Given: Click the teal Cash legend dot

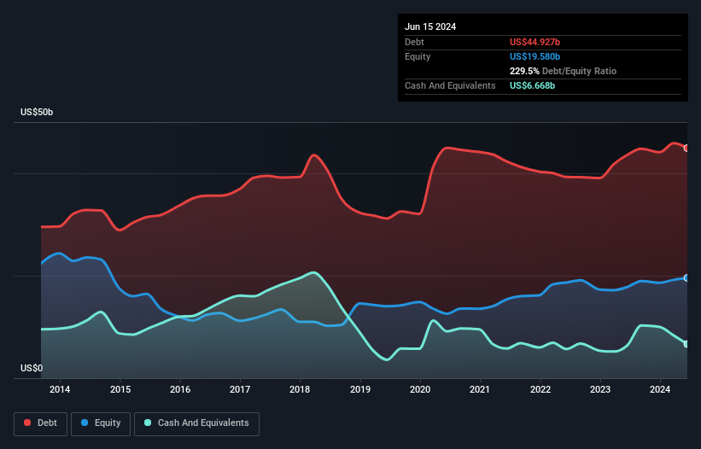Looking at the screenshot, I should 148,423.
